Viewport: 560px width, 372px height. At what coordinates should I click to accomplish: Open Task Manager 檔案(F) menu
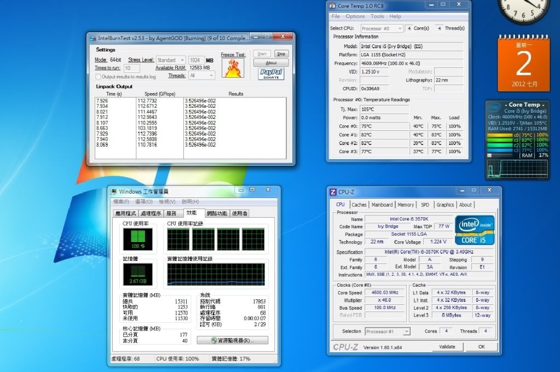[121, 202]
